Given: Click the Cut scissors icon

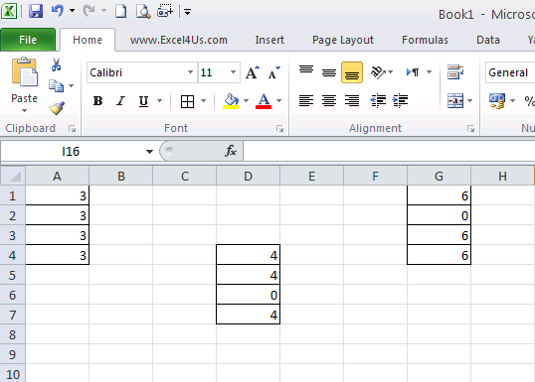Looking at the screenshot, I should point(56,64).
